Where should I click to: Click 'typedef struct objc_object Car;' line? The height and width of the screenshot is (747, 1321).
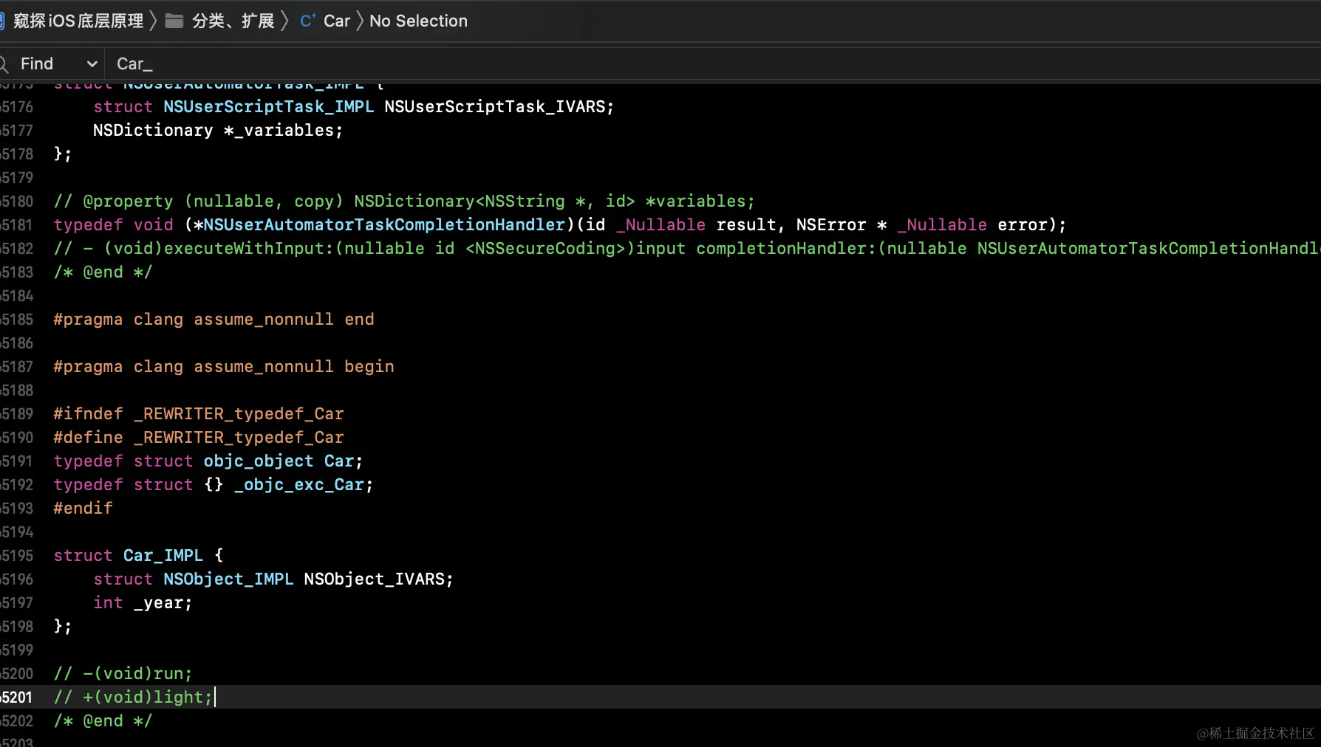point(208,461)
